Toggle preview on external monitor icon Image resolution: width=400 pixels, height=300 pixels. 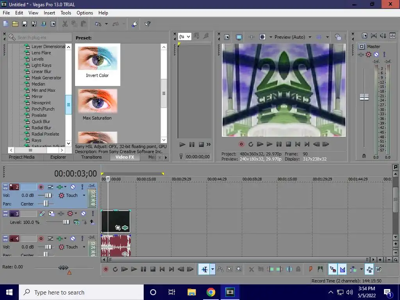click(x=239, y=37)
